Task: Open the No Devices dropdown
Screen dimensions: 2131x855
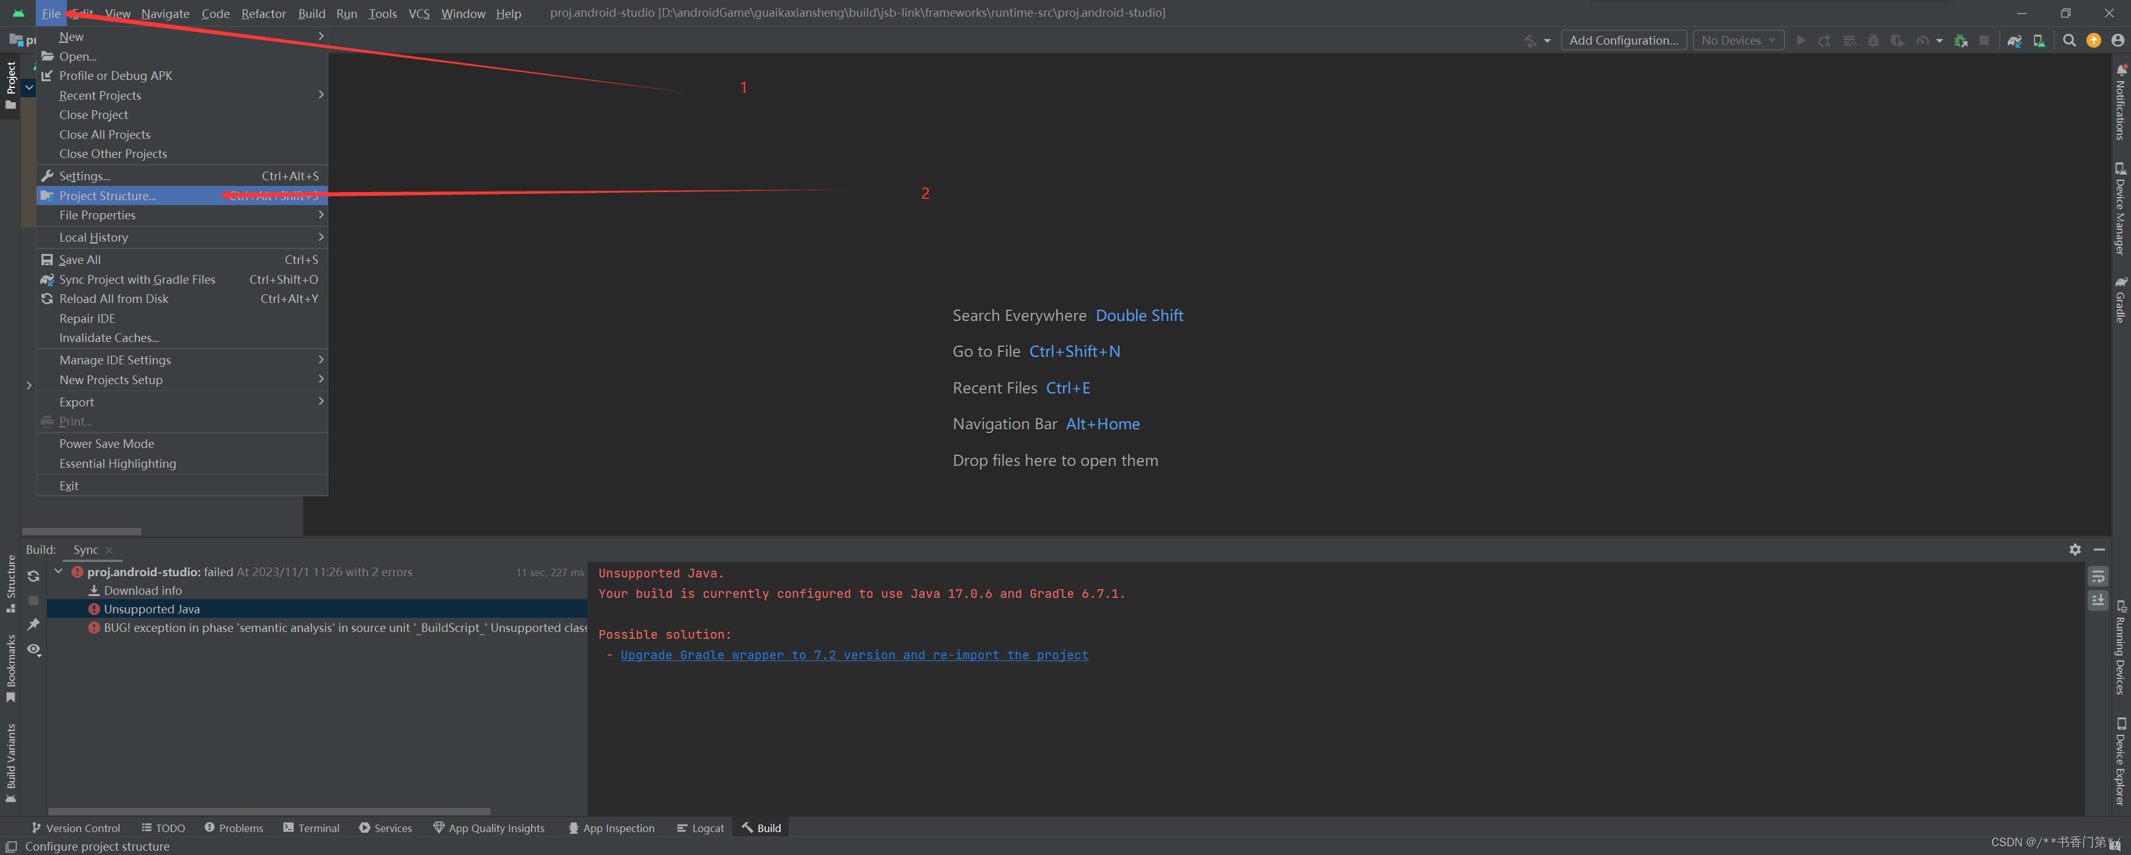Action: point(1738,40)
